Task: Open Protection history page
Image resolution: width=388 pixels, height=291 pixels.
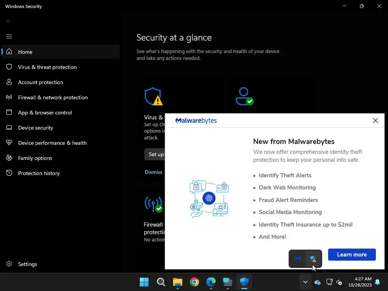Action: click(x=61, y=173)
